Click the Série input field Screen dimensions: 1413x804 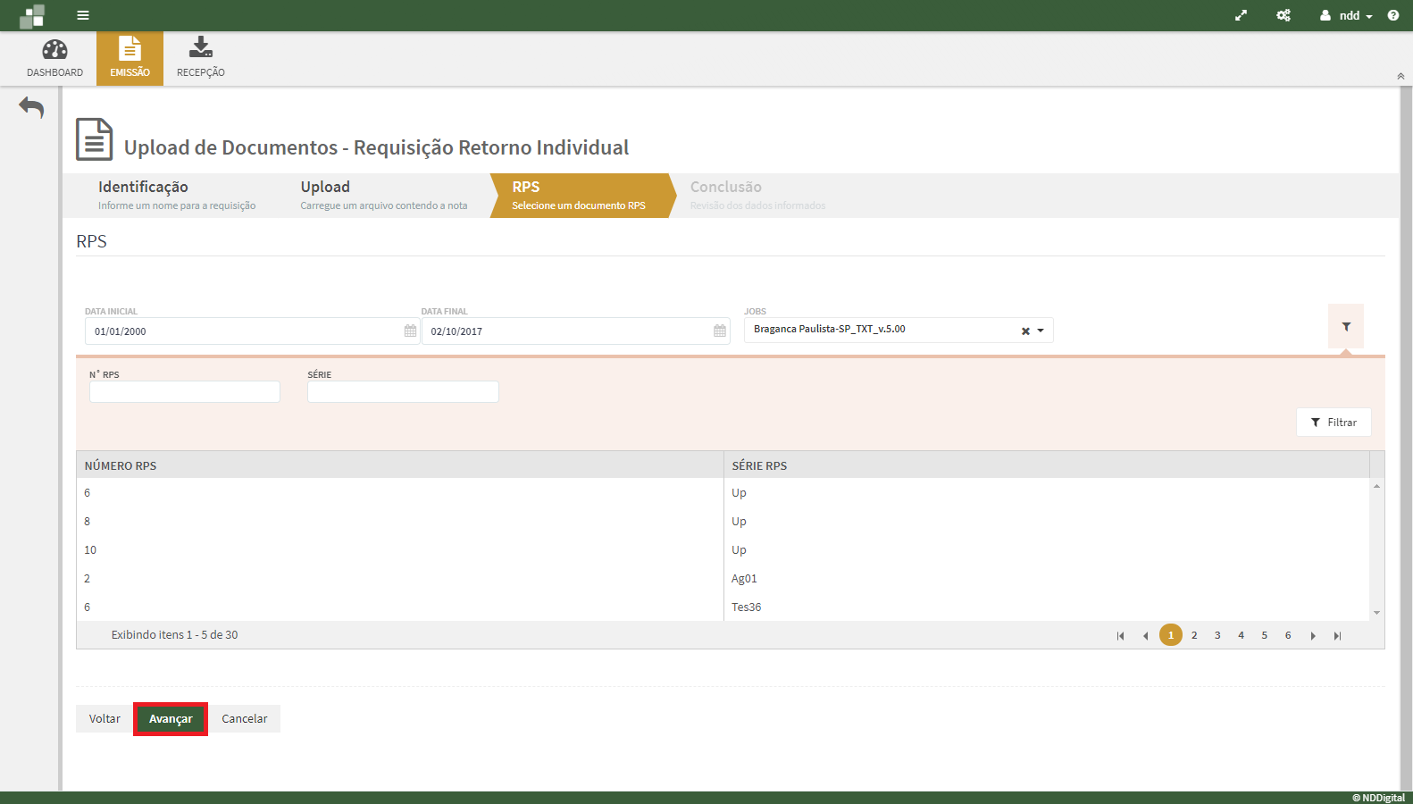403,391
